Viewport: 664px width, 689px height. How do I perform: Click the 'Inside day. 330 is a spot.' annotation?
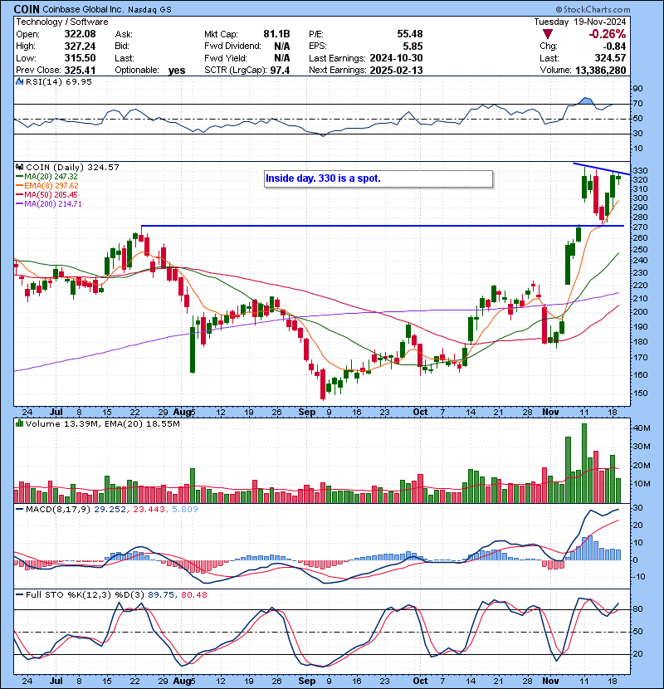coord(378,178)
